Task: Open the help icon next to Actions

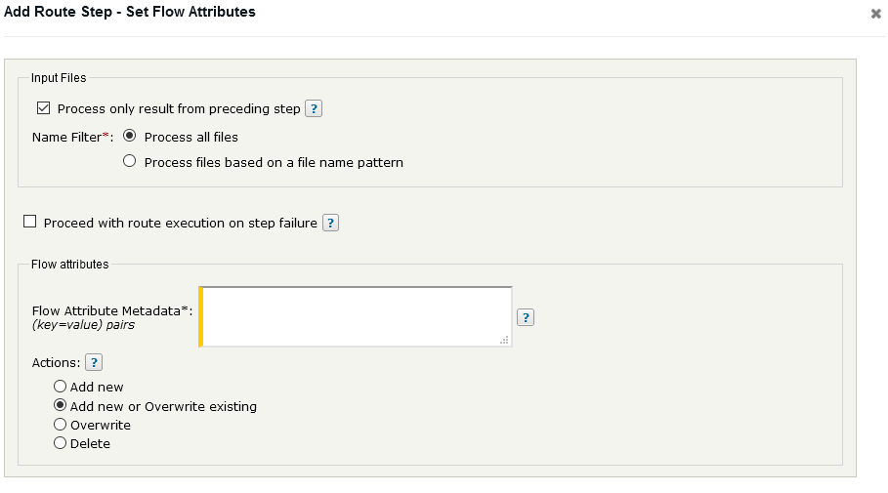Action: pos(94,362)
